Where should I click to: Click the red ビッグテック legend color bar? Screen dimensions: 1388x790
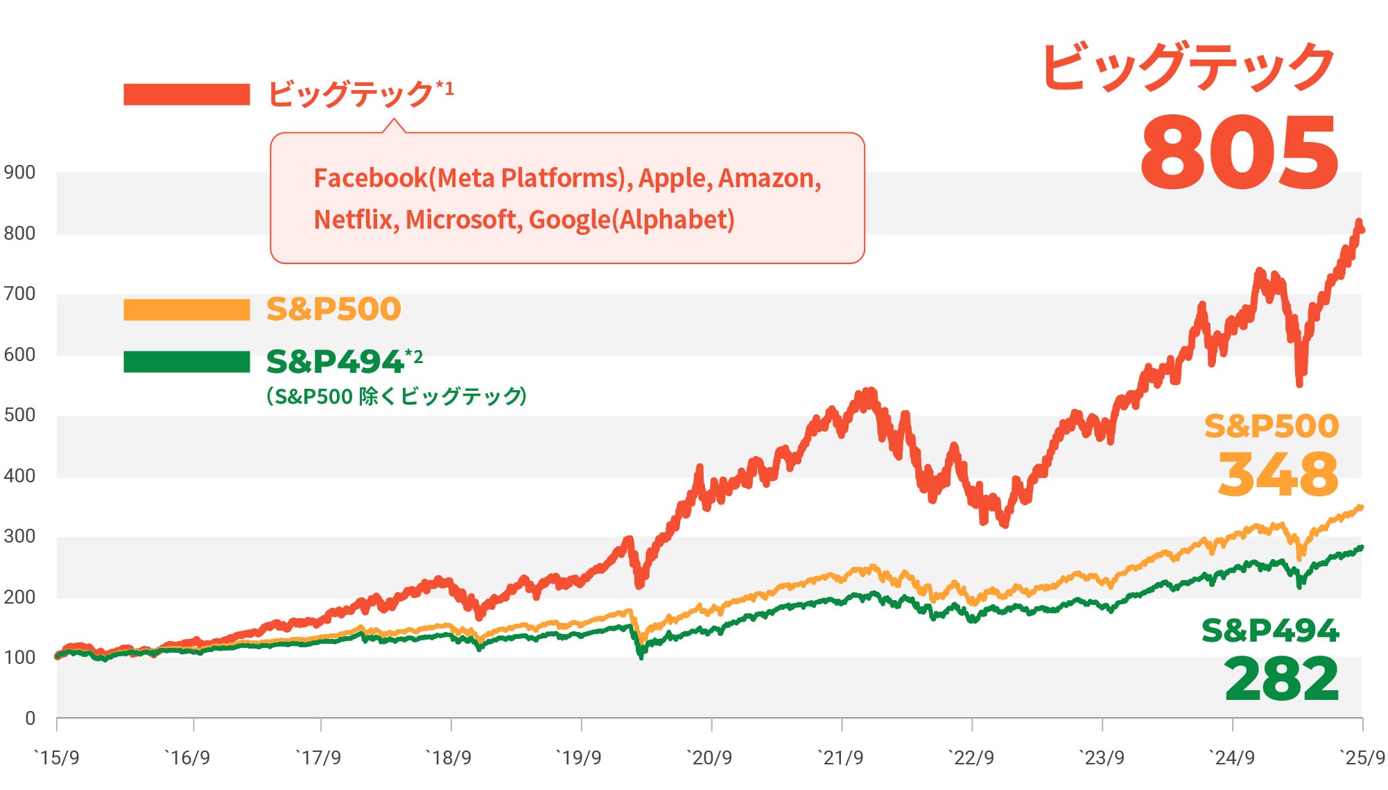pyautogui.click(x=186, y=94)
